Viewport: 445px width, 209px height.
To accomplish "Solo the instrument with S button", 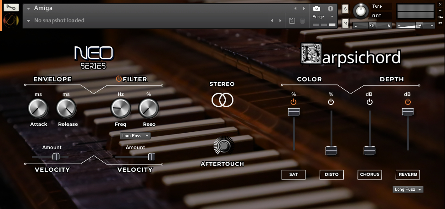I will click(x=346, y=9).
